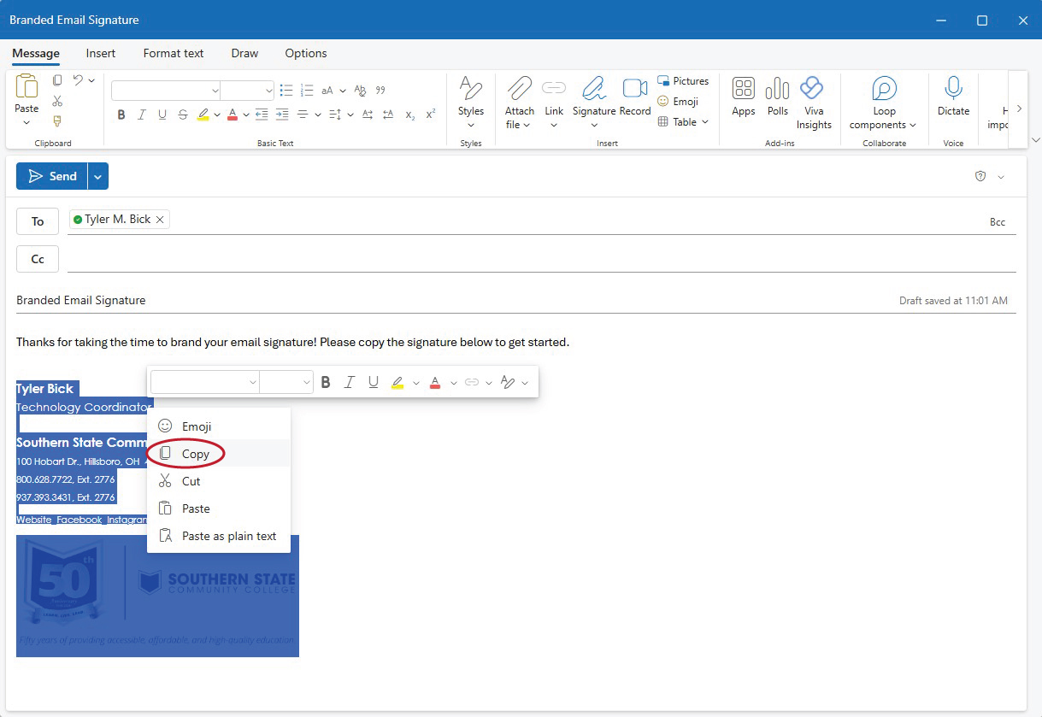Click Emoji in the ribbon Insert group

click(678, 102)
